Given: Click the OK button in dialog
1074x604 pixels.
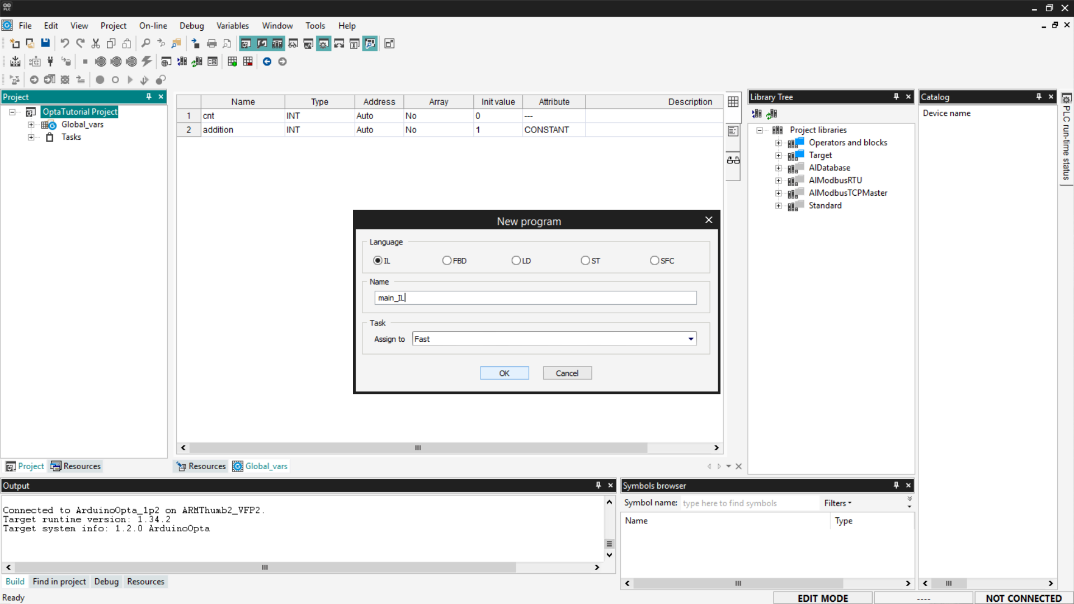Looking at the screenshot, I should click(504, 373).
